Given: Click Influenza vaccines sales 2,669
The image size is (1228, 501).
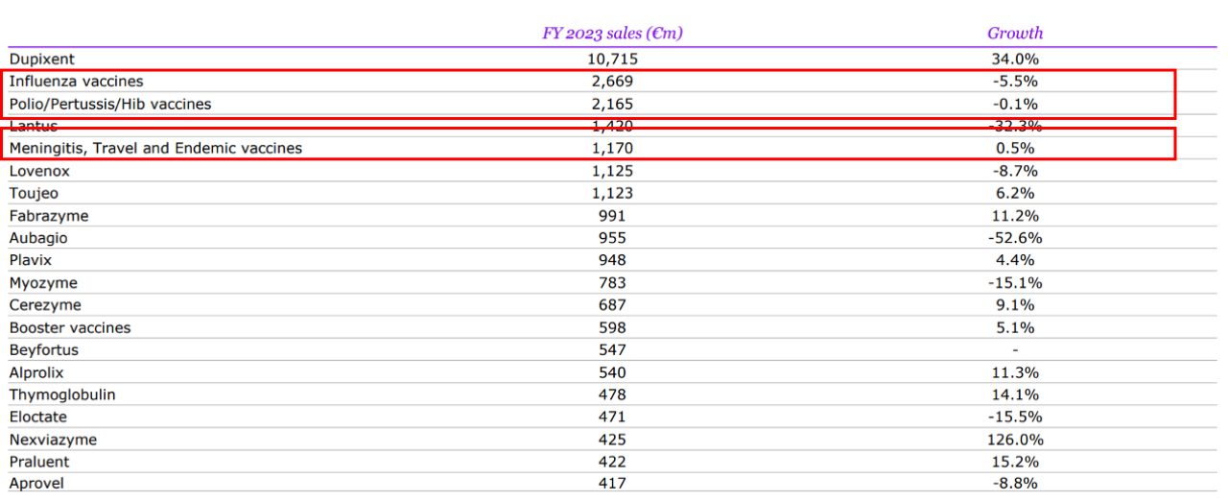Looking at the screenshot, I should coord(611,82).
